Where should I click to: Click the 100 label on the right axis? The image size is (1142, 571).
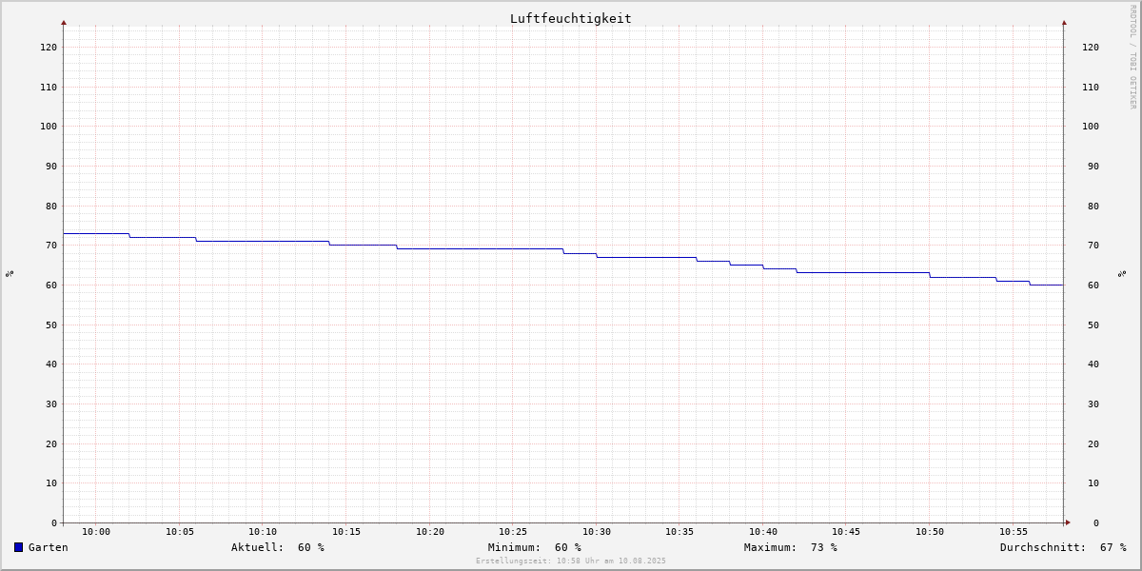[1091, 127]
